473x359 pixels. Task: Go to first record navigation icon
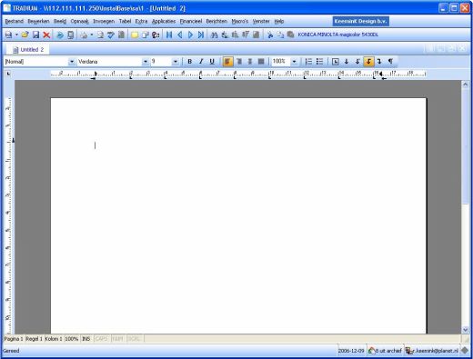169,35
